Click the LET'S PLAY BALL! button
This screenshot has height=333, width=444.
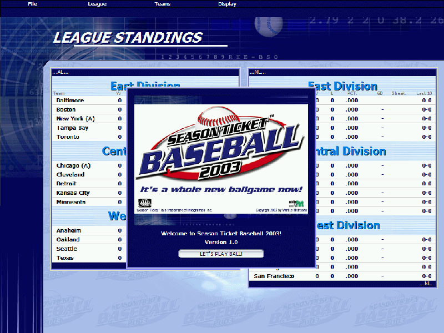point(221,254)
